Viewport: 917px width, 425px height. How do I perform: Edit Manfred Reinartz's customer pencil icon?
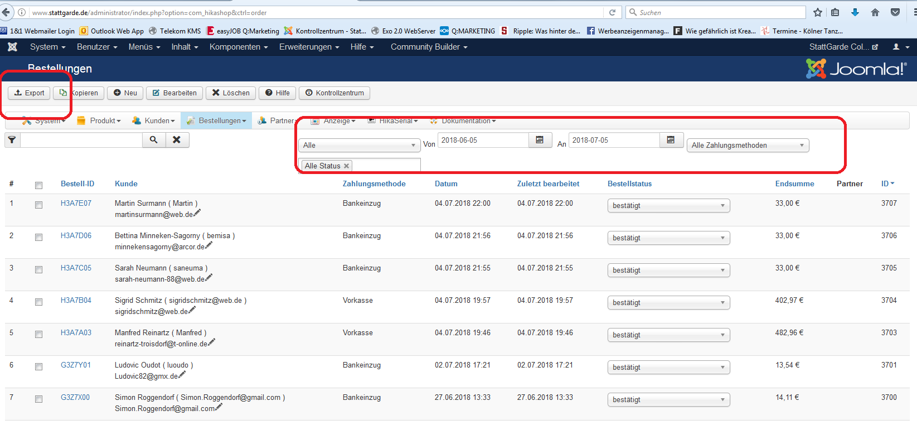[211, 342]
